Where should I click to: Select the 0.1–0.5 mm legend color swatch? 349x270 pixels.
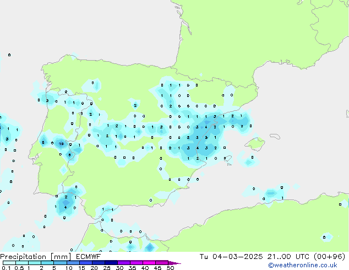[9, 263]
